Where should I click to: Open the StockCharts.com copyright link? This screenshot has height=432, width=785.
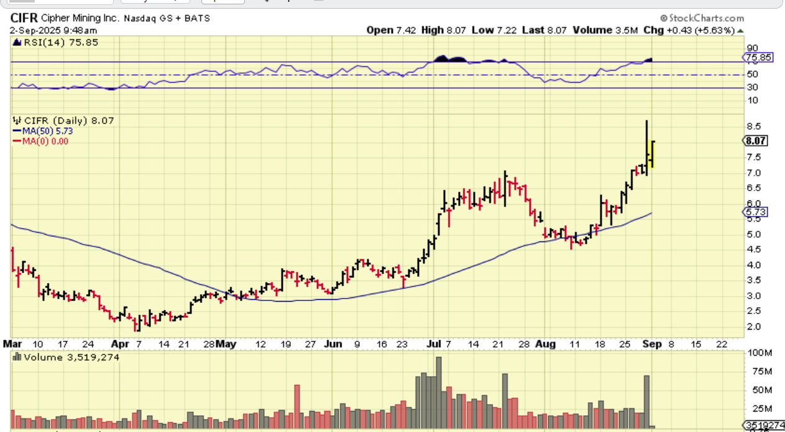coord(702,19)
